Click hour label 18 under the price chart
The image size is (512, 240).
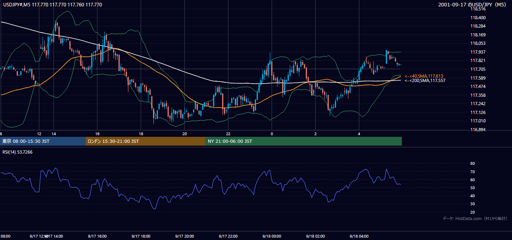coord(141,134)
